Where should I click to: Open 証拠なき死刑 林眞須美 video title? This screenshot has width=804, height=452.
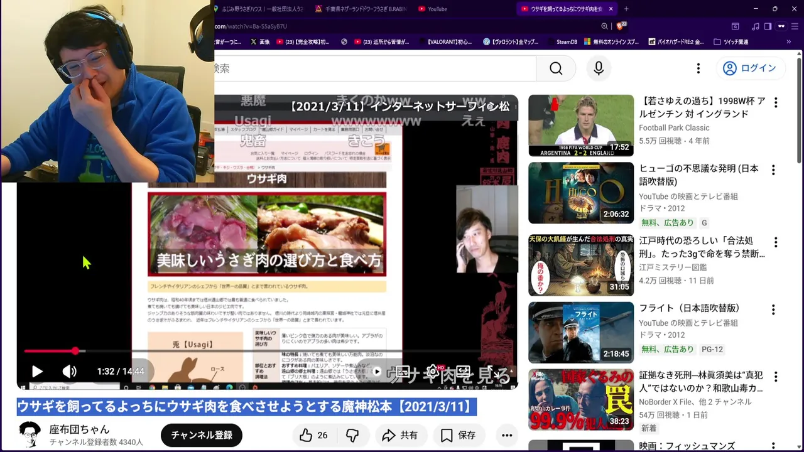click(701, 382)
